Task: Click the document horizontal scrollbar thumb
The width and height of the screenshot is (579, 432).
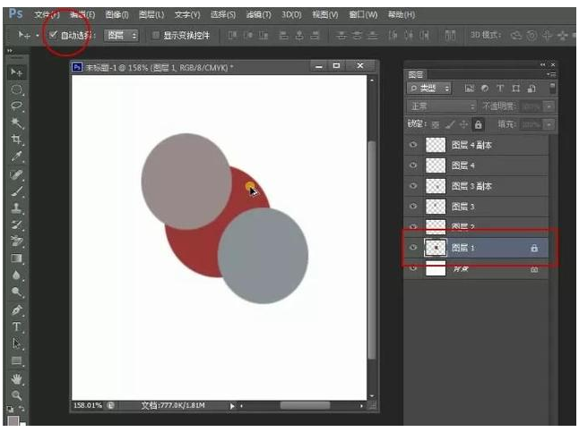Action: [x=305, y=406]
